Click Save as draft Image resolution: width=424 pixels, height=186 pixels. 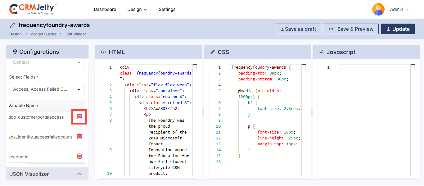(x=298, y=29)
